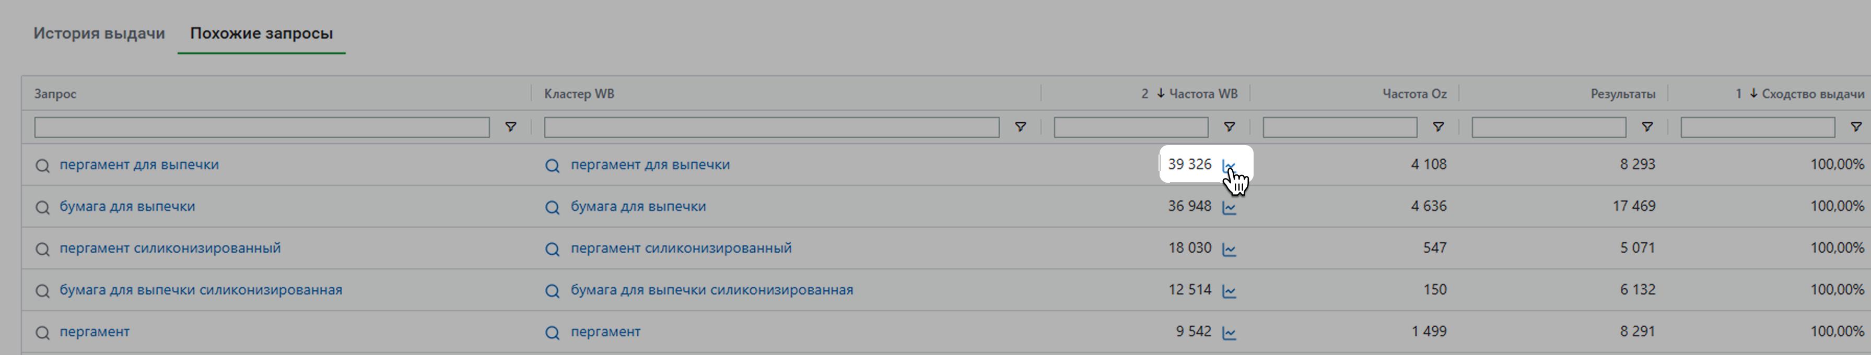This screenshot has height=355, width=1871.
Task: Click the search icon beside query пергамент
Action: [x=43, y=333]
